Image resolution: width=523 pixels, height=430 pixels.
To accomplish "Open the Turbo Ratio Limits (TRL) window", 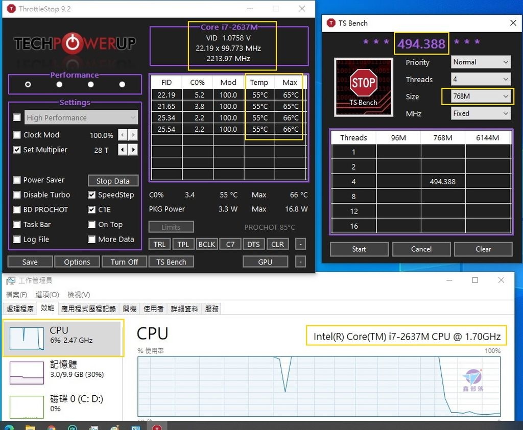I will pos(159,244).
